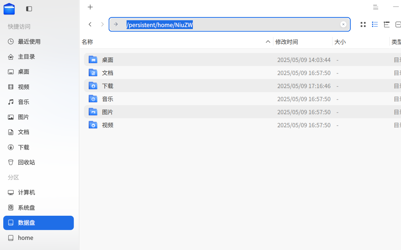Open 音乐 from the sidebar

click(x=39, y=102)
